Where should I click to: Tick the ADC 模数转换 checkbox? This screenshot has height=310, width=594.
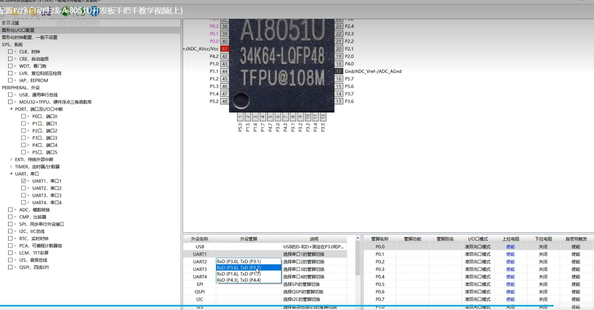[x=10, y=210]
